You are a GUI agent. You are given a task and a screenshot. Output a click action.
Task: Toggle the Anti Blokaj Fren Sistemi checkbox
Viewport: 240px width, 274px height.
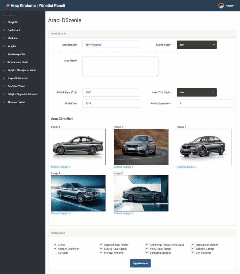click(147, 245)
